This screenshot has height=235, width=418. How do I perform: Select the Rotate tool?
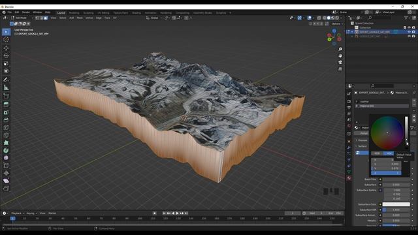(6, 55)
